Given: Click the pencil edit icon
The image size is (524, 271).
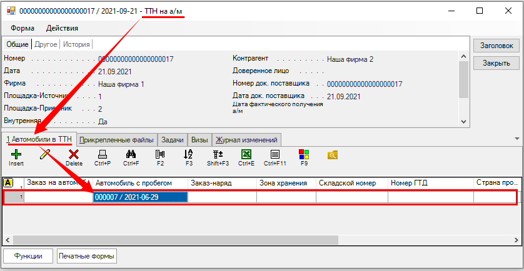Looking at the screenshot, I should pos(44,154).
